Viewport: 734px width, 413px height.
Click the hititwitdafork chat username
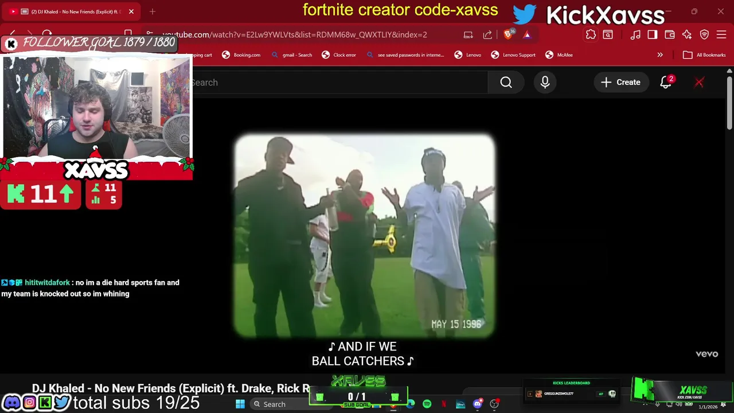click(x=47, y=282)
